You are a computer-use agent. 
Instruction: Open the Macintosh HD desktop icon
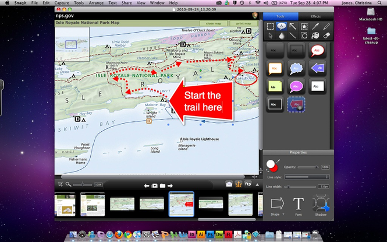point(371,15)
